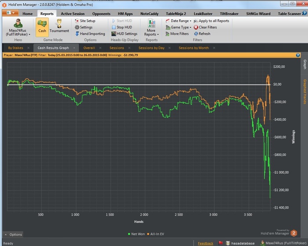
Task: Click the Feedback link
Action: click(x=205, y=243)
